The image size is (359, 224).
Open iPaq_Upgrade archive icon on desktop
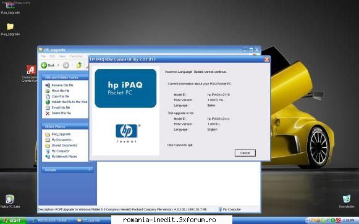click(x=11, y=8)
